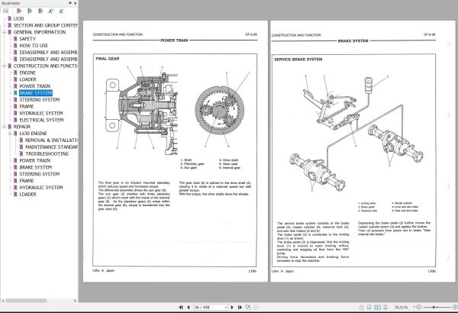Open FRAME bookmark under Repair
The height and width of the screenshot is (313, 458).
click(x=26, y=181)
